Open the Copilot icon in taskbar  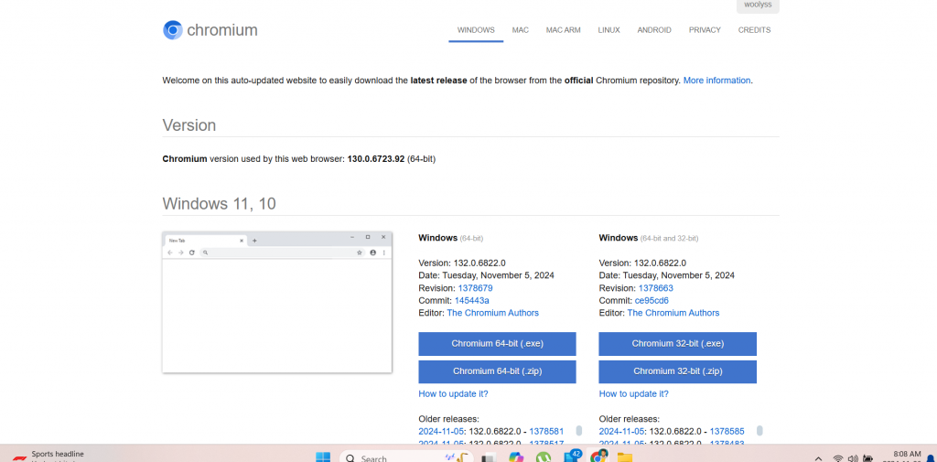516,457
